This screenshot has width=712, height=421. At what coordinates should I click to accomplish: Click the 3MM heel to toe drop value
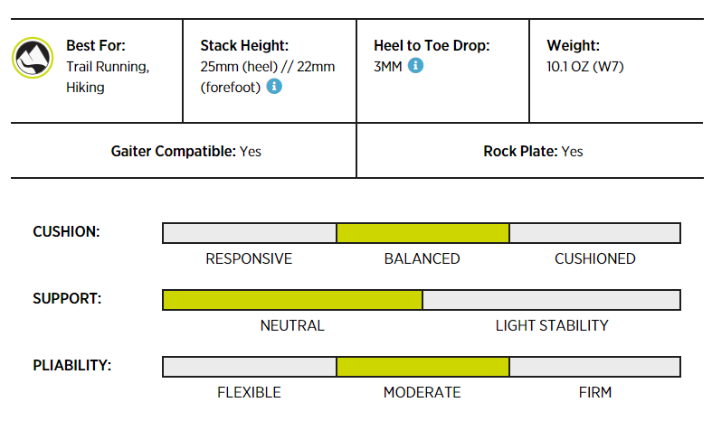[x=387, y=66]
